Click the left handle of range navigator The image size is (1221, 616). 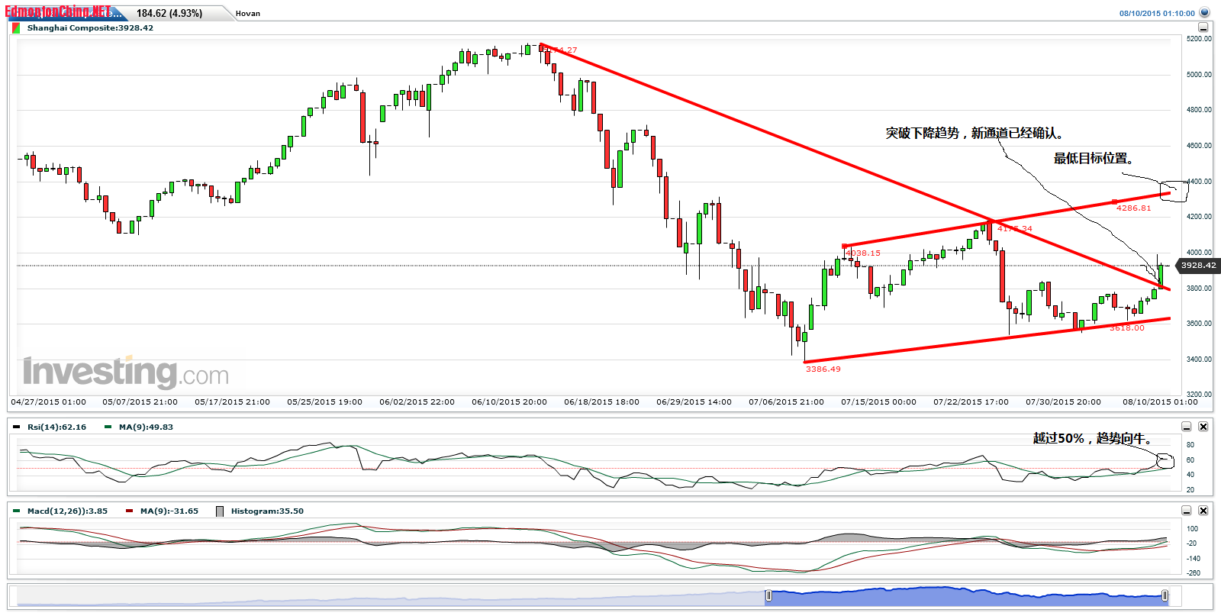[x=768, y=595]
